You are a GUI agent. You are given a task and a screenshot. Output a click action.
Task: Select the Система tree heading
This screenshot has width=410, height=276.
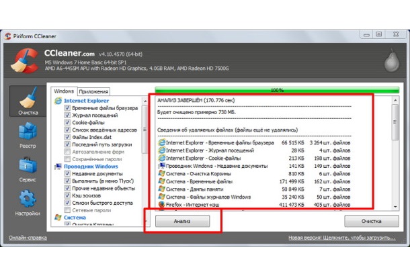tap(75, 218)
